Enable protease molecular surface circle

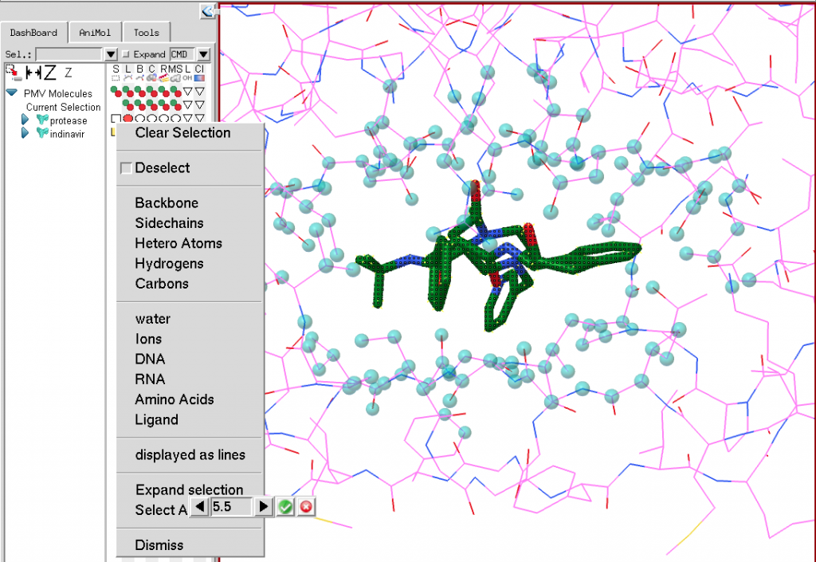(175, 119)
